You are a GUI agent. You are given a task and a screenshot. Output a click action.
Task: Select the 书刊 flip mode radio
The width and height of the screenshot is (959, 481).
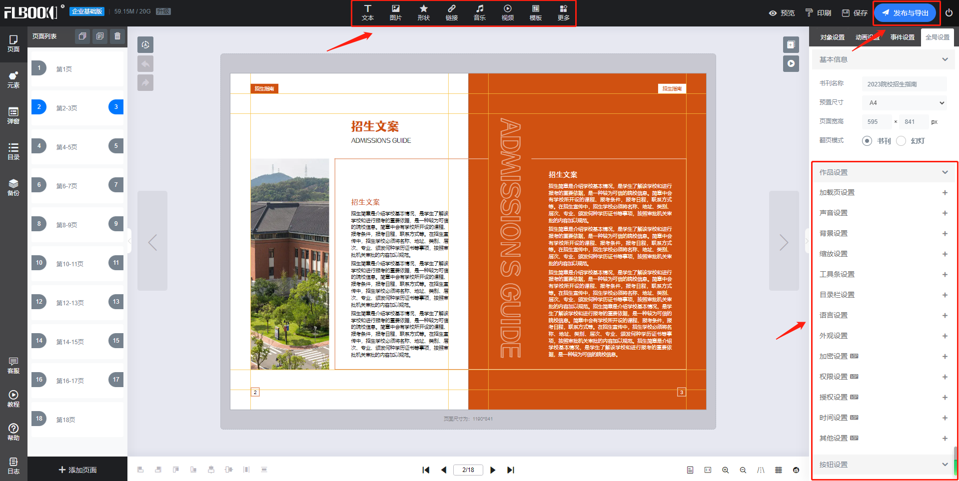[x=867, y=141]
